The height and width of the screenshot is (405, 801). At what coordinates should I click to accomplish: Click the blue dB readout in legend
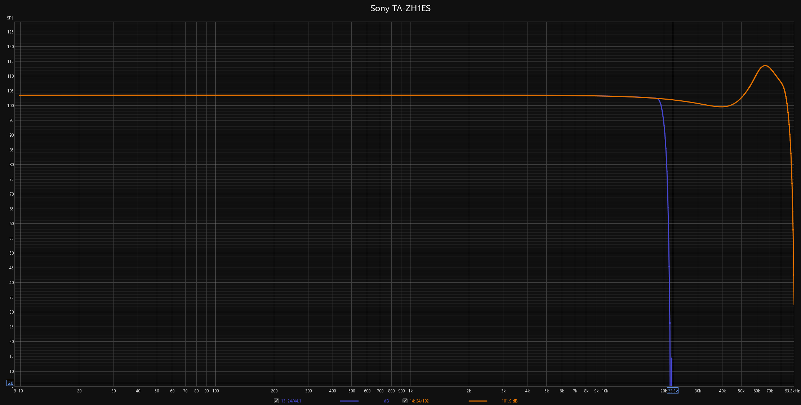pyautogui.click(x=386, y=401)
